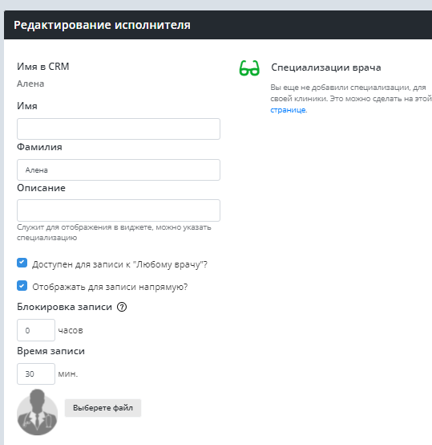Toggle the Доступен для записи к "Любому врачу" checkbox
Image resolution: width=432 pixels, height=445 pixels.
point(22,263)
